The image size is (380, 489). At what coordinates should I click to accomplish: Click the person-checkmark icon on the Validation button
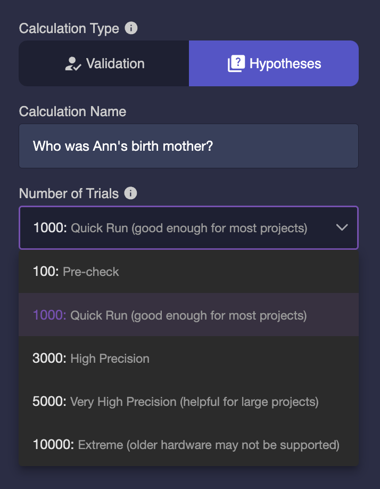pyautogui.click(x=72, y=64)
